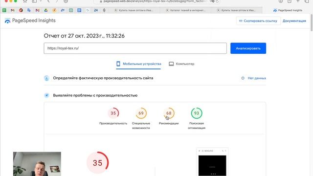Click the Рекомендации score gauge 68

click(169, 113)
